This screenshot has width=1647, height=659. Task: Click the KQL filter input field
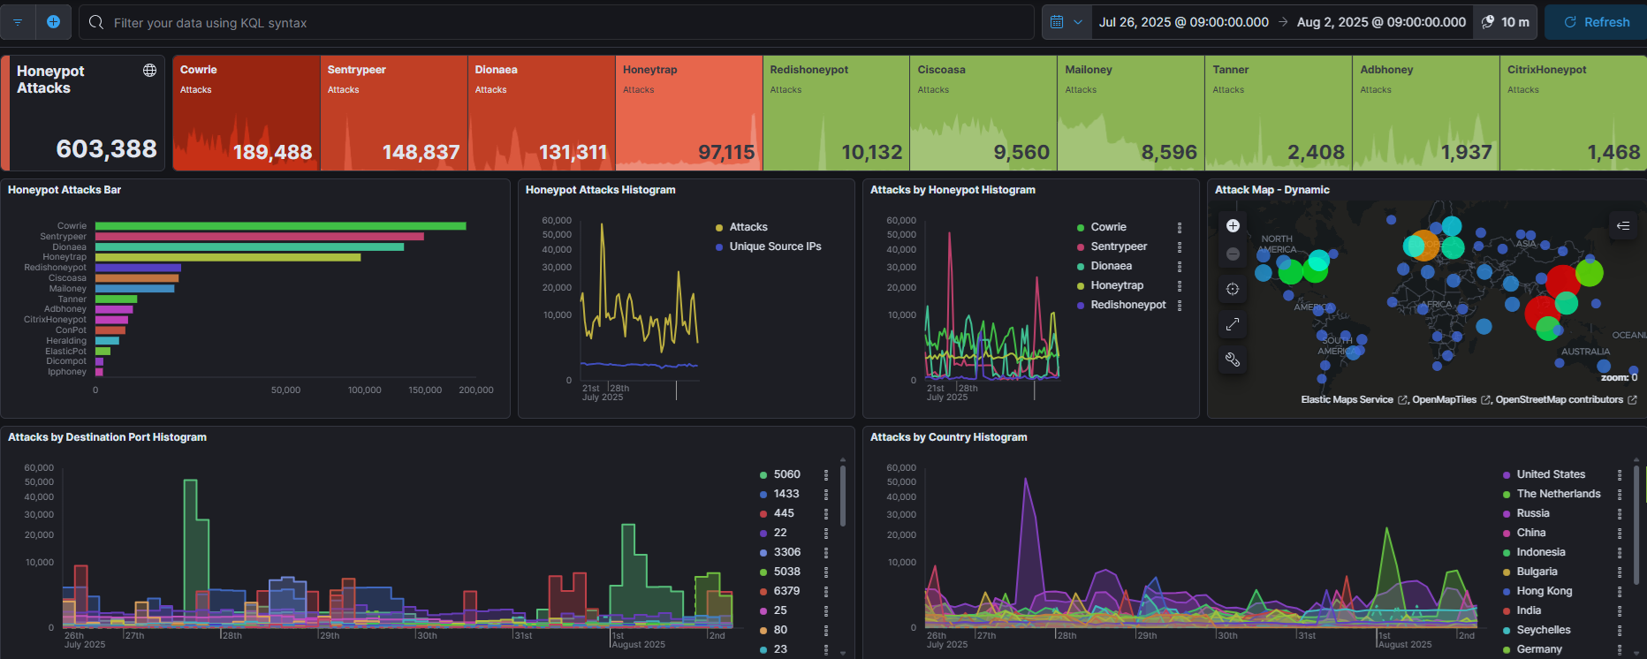tap(557, 22)
